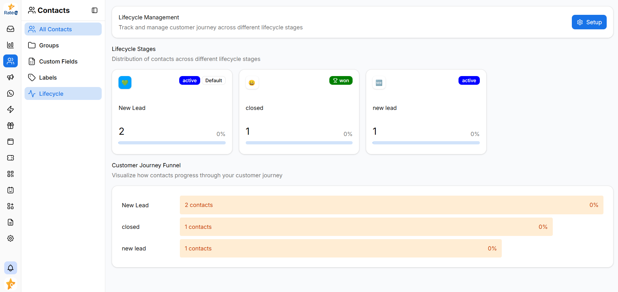Viewport: 618px width, 292px height.
Task: Open the notifications bell icon
Action: [11, 268]
